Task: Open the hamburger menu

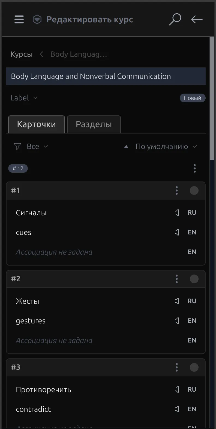Action: pos(19,19)
